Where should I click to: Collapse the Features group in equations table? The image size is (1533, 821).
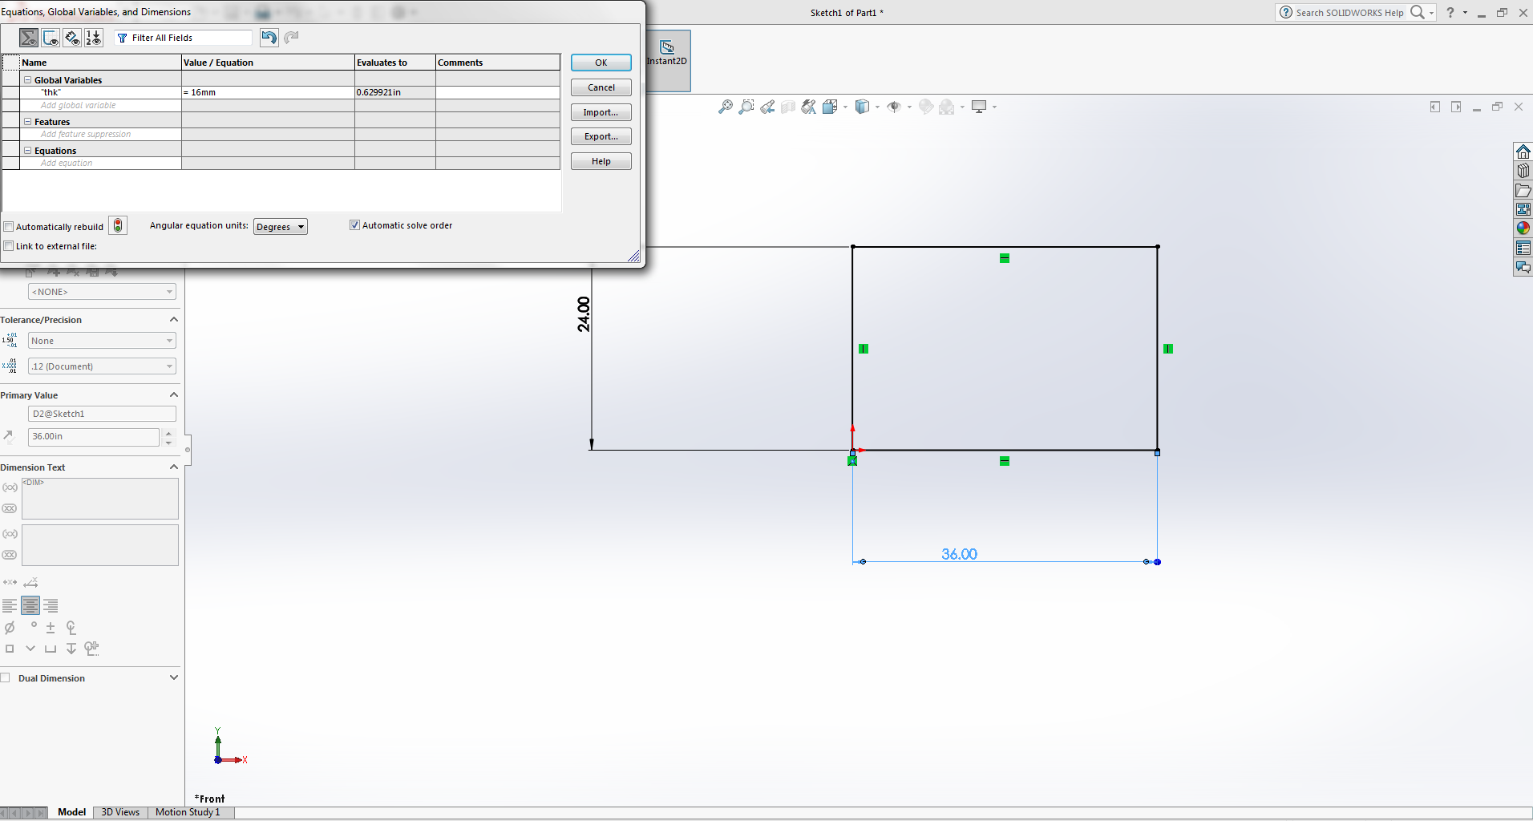[x=27, y=122]
